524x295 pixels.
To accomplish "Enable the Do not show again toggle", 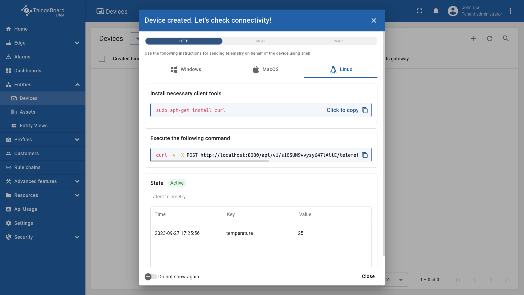I will 151,276.
